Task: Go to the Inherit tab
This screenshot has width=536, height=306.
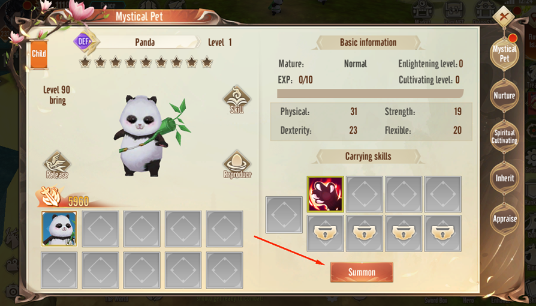Action: click(504, 178)
